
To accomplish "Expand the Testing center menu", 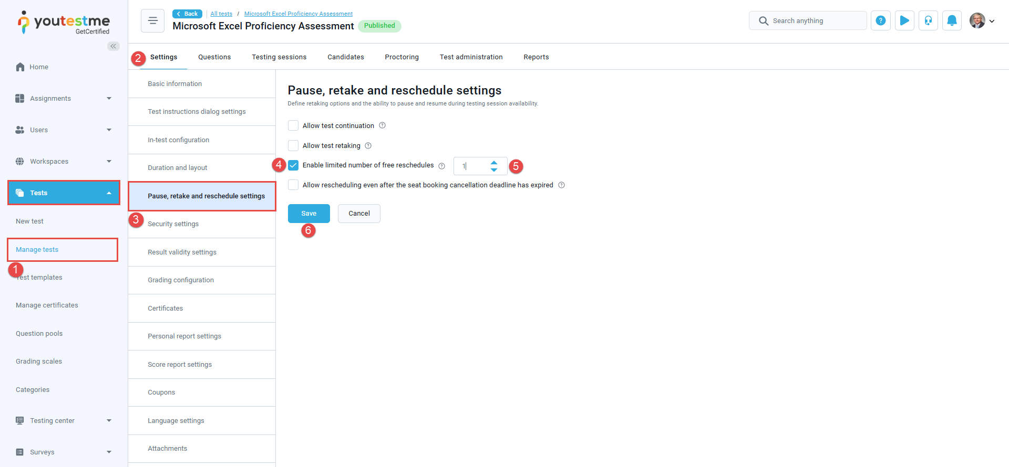I will [x=109, y=420].
